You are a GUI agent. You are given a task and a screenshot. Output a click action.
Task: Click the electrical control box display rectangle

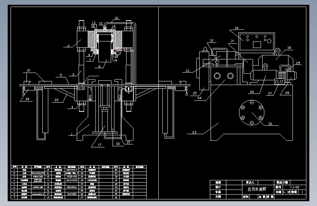(x=257, y=44)
